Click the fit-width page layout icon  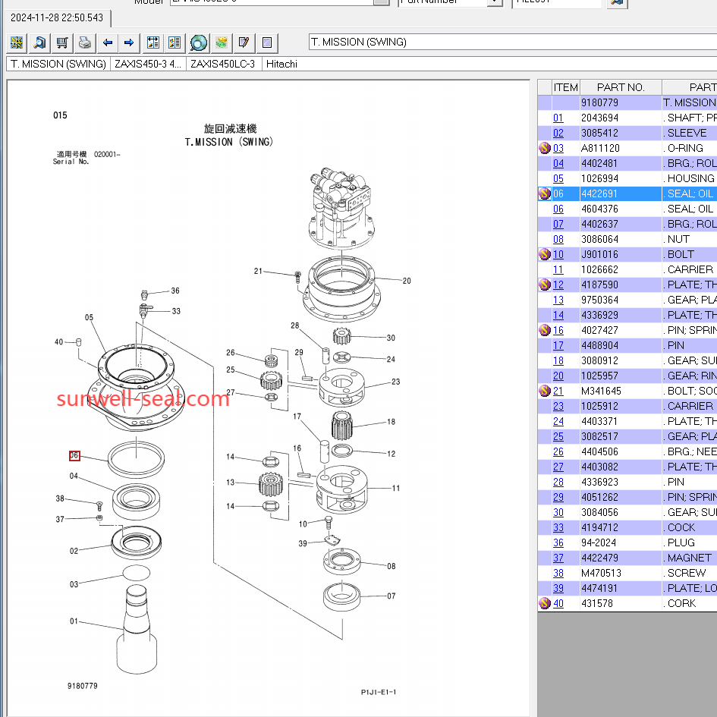pyautogui.click(x=153, y=42)
